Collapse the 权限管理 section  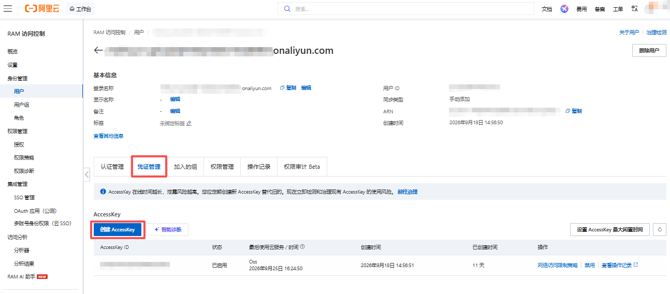tap(18, 131)
